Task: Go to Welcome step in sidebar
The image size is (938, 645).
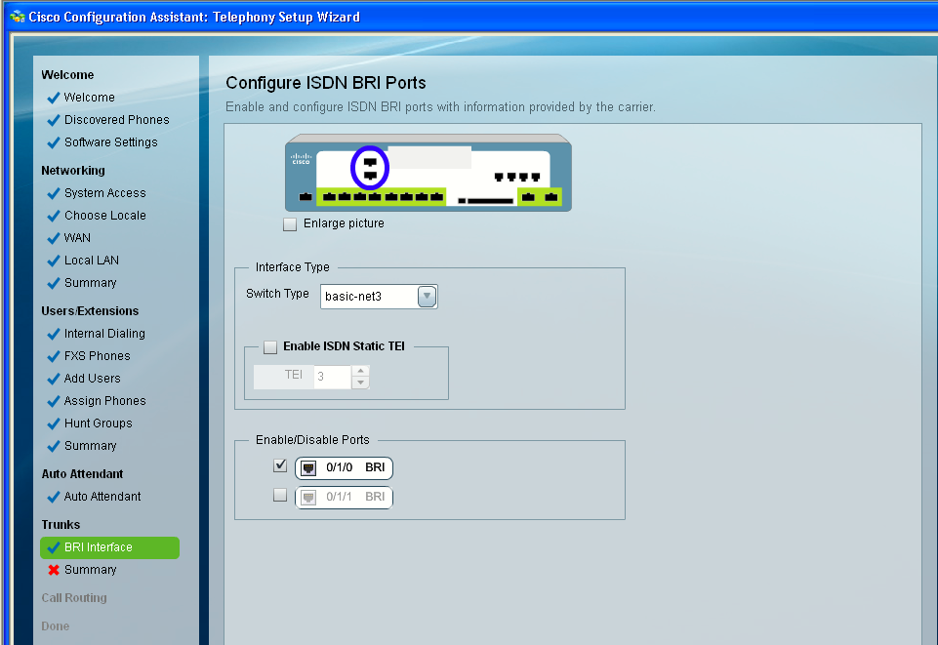Action: pos(89,98)
